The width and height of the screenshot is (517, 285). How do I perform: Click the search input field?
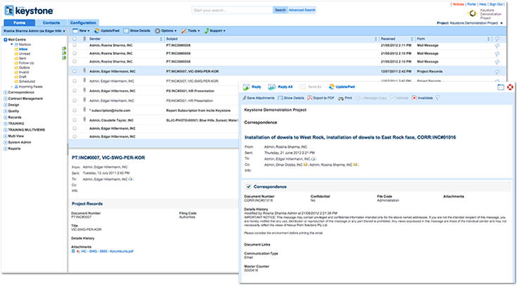[232, 11]
